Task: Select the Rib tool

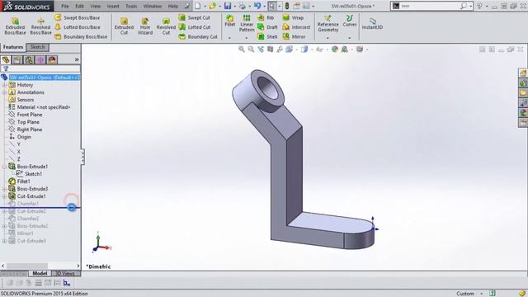Action: tap(266, 17)
